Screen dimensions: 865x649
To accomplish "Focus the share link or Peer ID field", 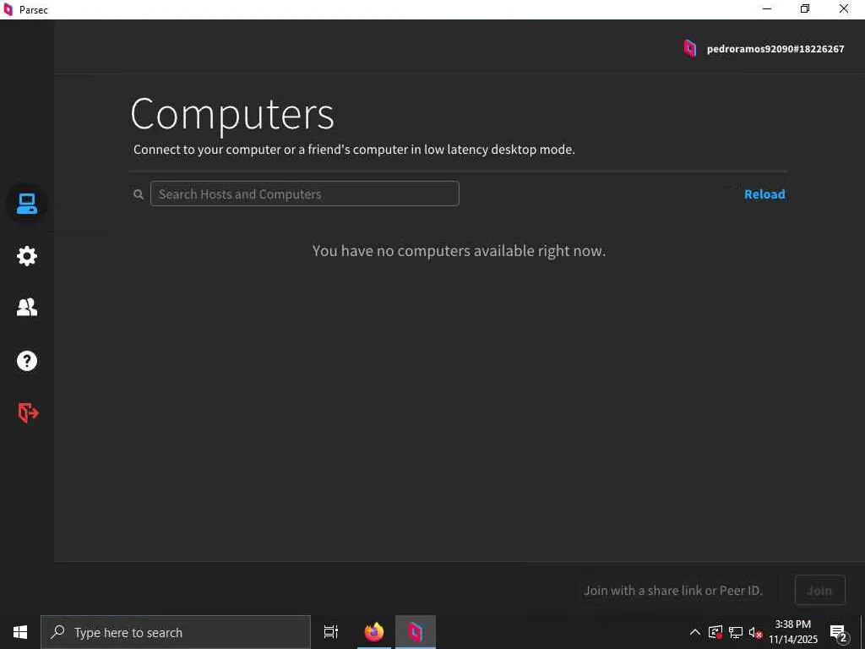I will [677, 591].
